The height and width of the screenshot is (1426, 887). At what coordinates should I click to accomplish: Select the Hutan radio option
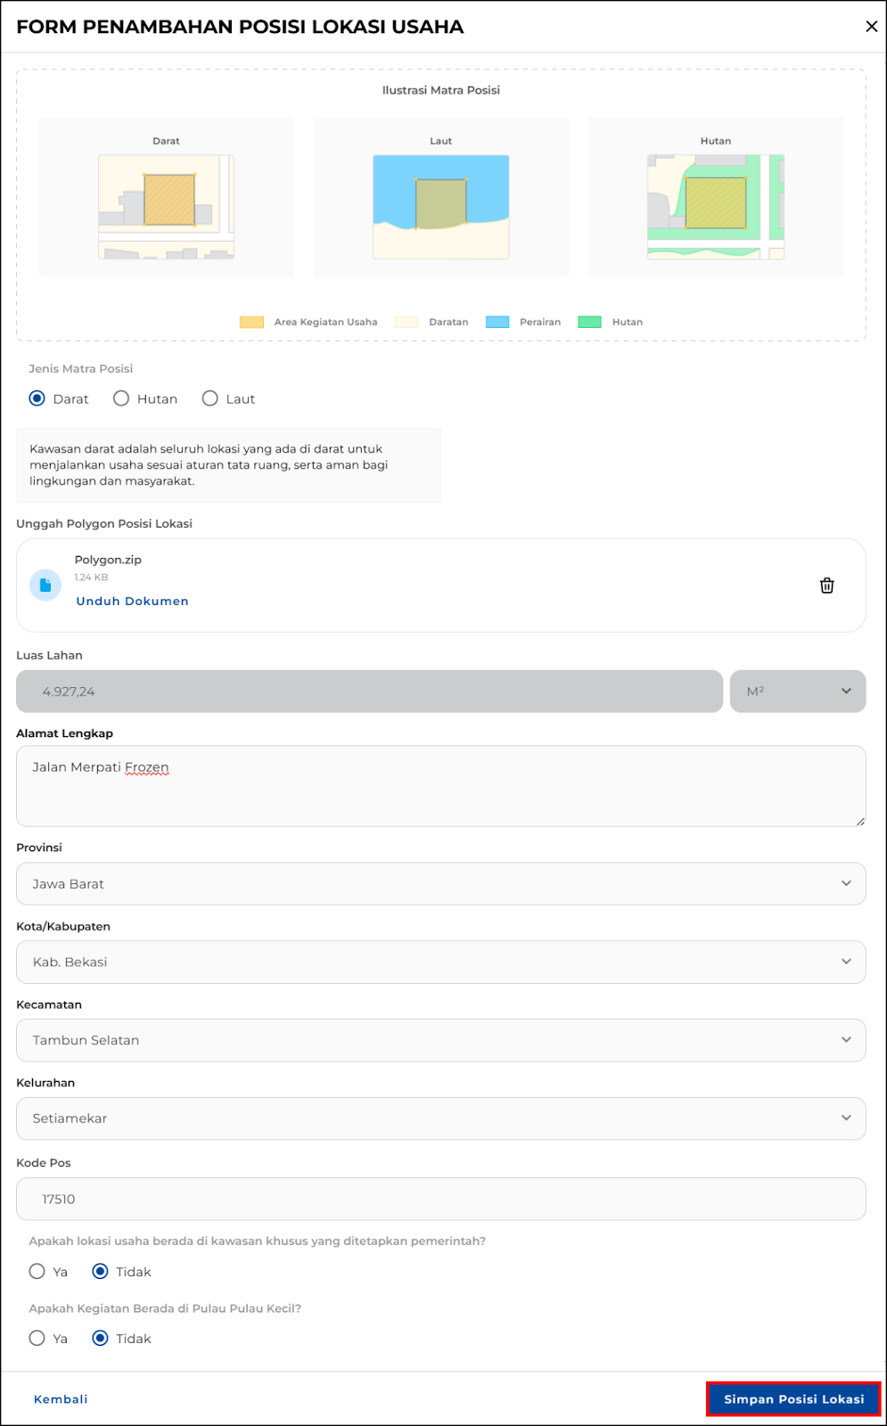(121, 398)
